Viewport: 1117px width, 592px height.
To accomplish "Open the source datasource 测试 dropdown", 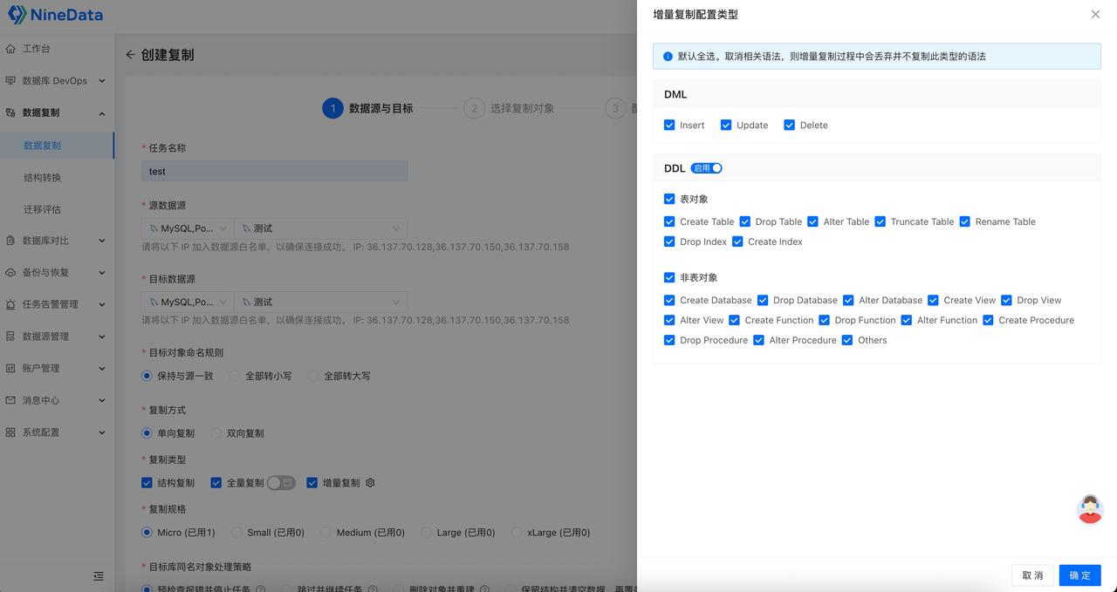I will [x=320, y=228].
